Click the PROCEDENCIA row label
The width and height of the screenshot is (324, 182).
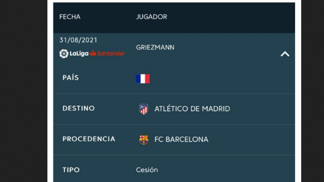[x=89, y=139]
